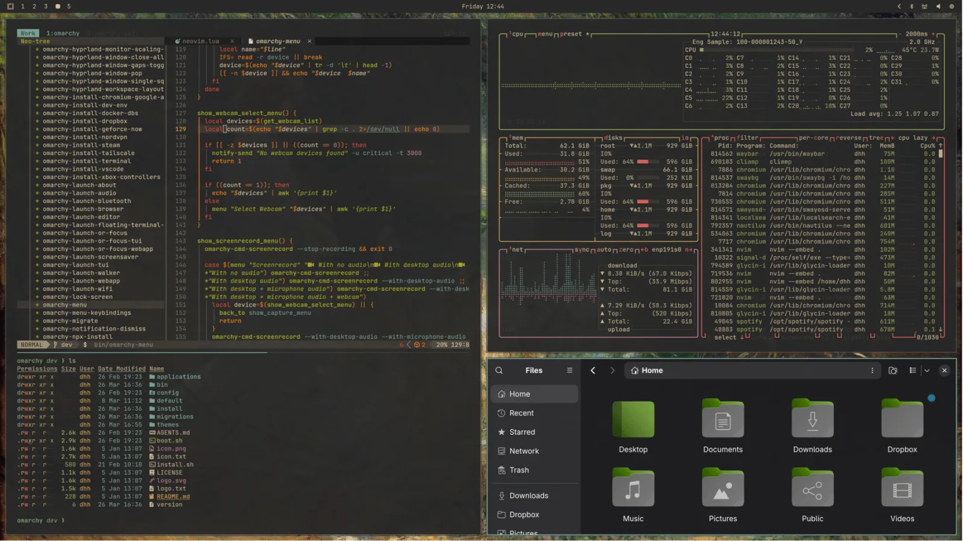The image size is (963, 541).
Task: Go forward in Files navigation
Action: (613, 370)
